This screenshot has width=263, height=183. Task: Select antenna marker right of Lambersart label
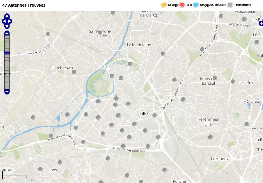[x=74, y=72]
